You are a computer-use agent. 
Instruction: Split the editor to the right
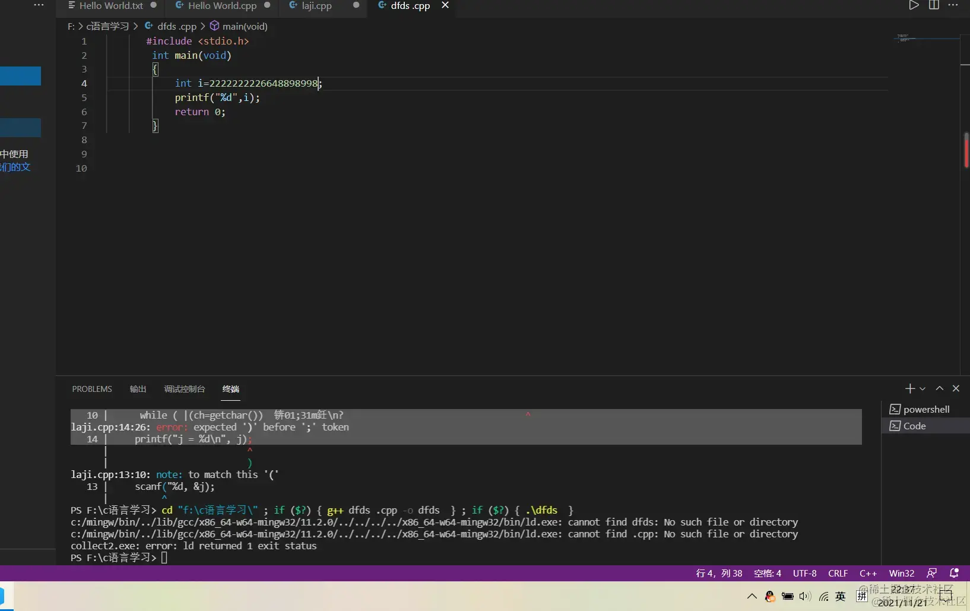point(934,5)
